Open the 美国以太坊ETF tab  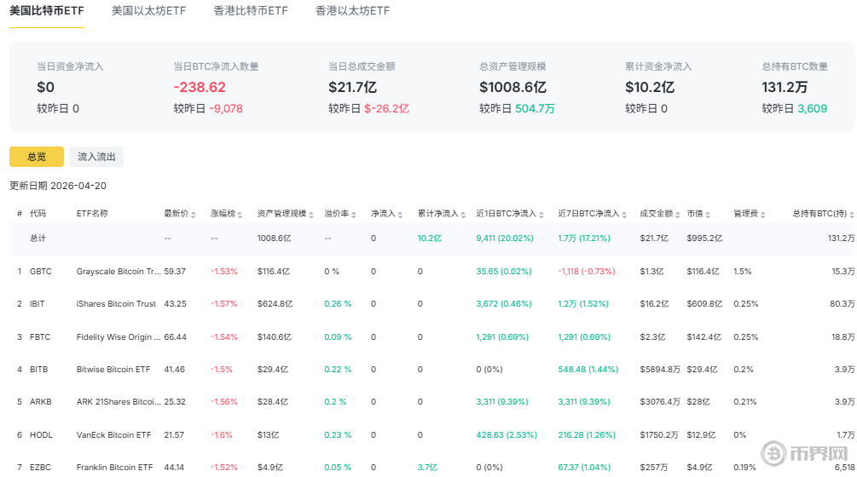(x=148, y=11)
